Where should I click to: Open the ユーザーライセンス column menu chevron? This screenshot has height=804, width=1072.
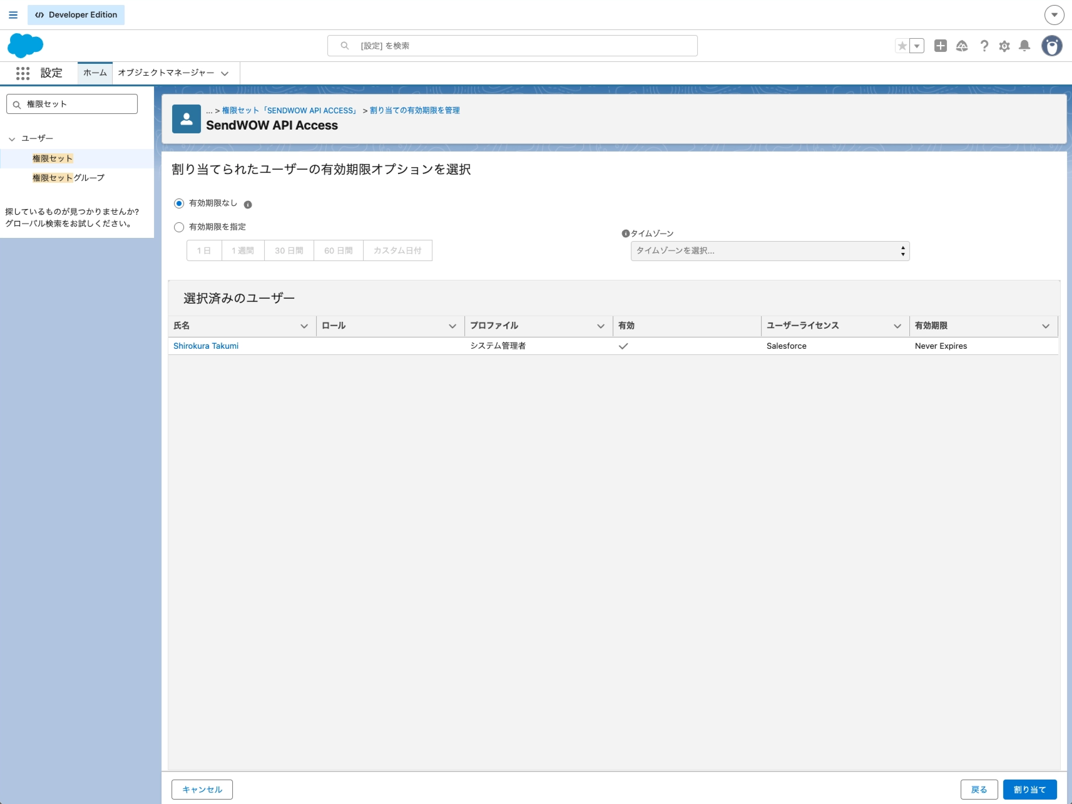[897, 326]
